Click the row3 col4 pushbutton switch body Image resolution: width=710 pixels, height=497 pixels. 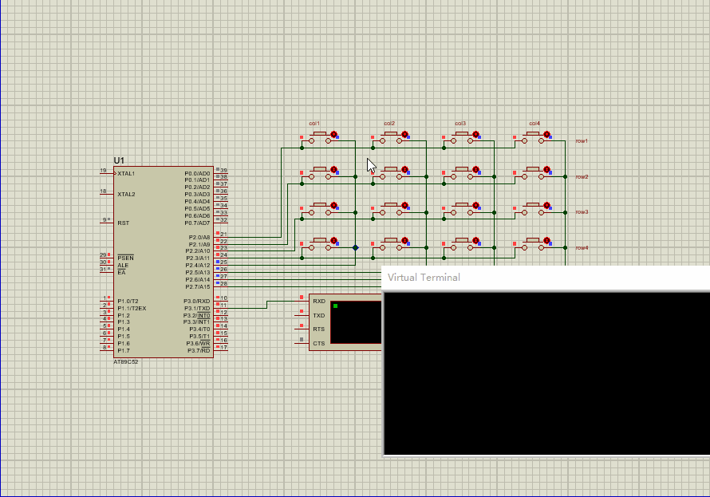coord(533,209)
